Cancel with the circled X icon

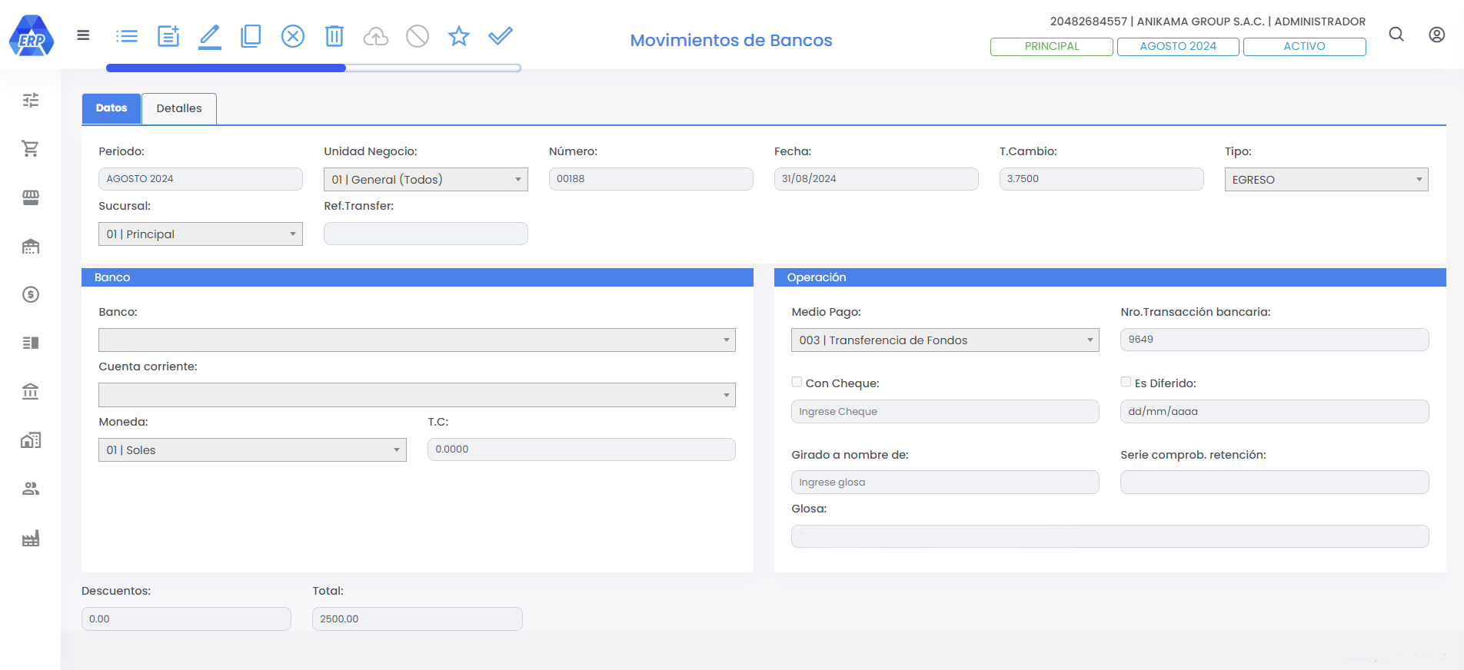[x=293, y=36]
